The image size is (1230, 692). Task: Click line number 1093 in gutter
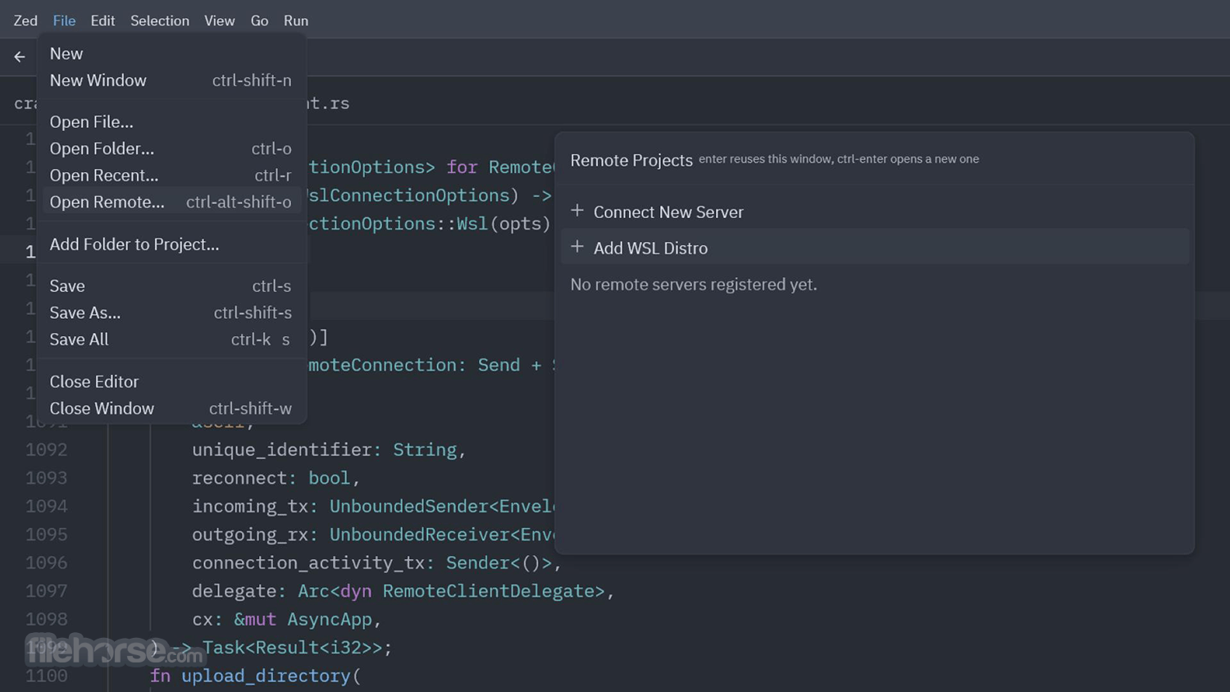[x=46, y=478]
